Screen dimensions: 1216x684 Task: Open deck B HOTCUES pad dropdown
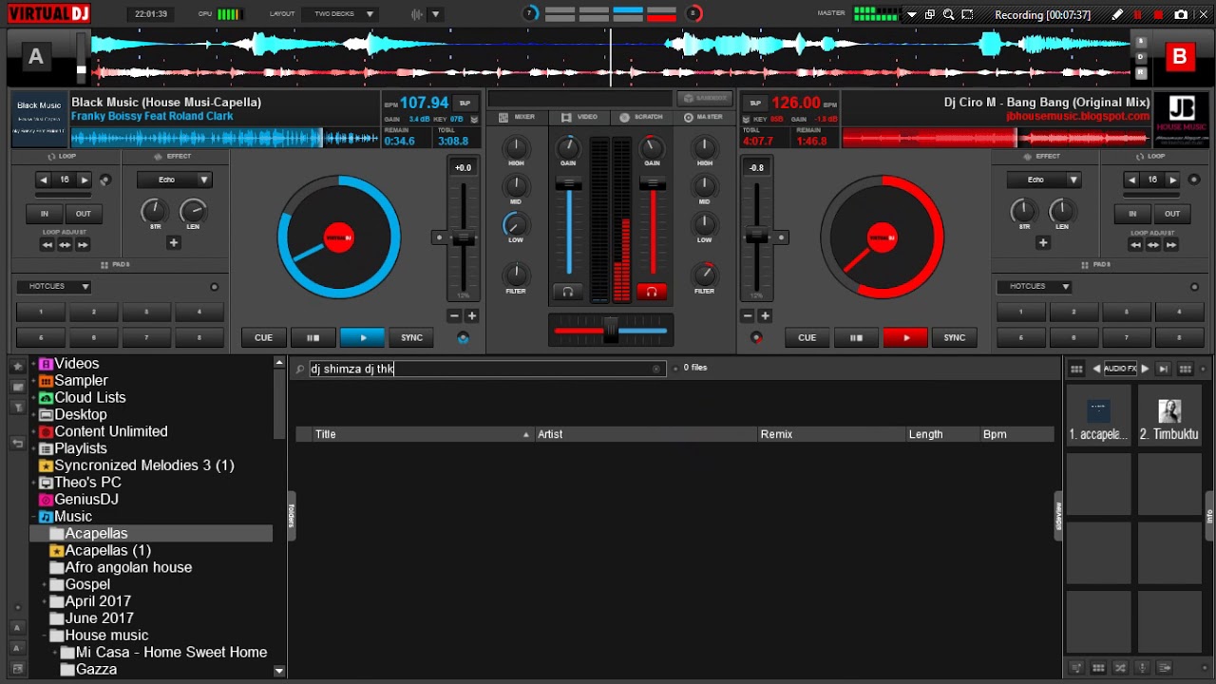pyautogui.click(x=1035, y=286)
